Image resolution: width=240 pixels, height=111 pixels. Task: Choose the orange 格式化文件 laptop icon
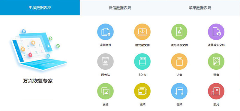tap(142, 32)
